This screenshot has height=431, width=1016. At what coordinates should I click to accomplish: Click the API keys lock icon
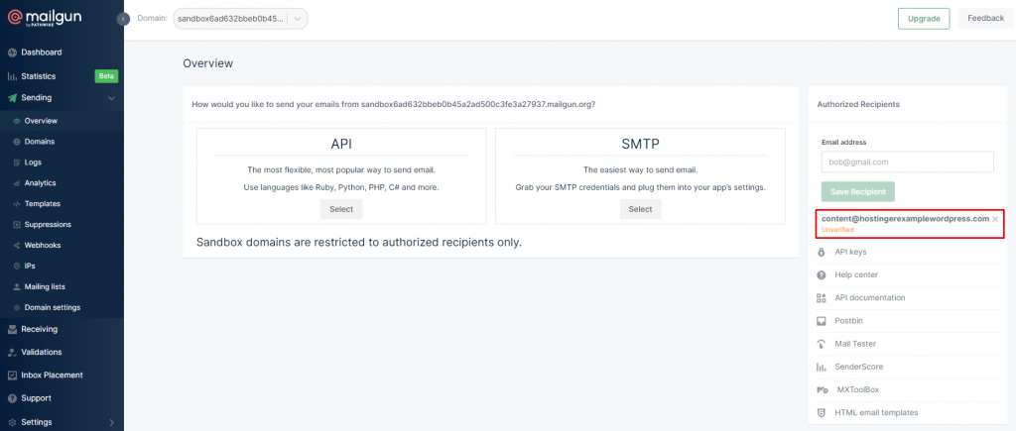pyautogui.click(x=822, y=252)
